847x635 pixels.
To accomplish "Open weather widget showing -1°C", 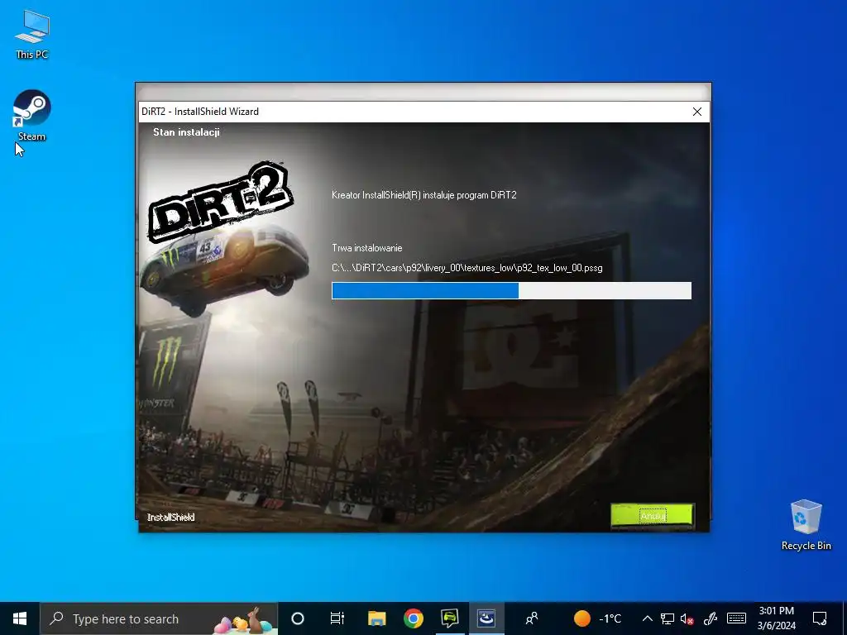I will tap(598, 618).
